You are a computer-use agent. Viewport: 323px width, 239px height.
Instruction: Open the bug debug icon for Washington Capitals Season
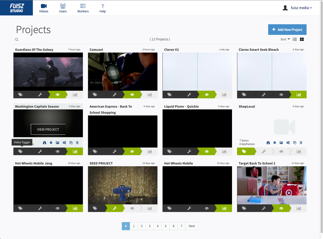point(51,142)
